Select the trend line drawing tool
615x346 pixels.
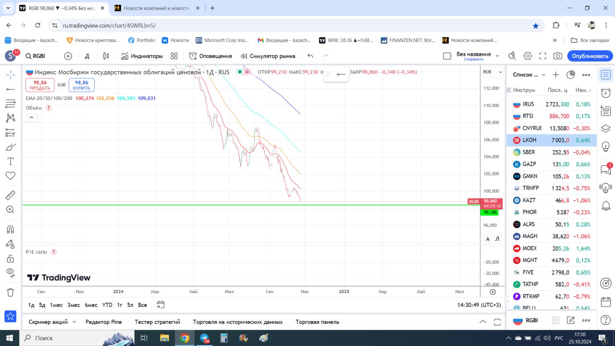click(10, 89)
